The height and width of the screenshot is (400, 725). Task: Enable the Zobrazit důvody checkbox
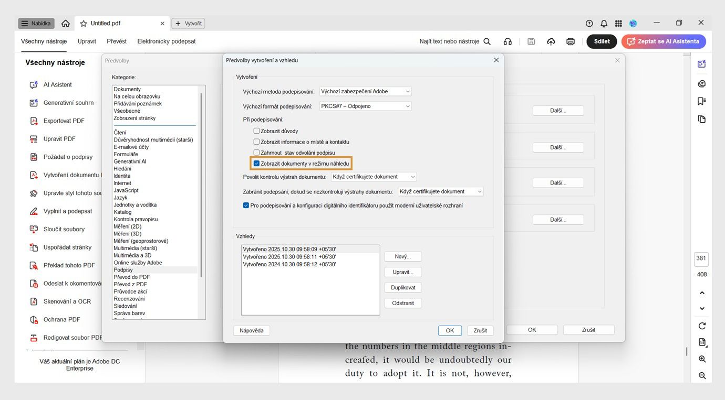coord(256,131)
